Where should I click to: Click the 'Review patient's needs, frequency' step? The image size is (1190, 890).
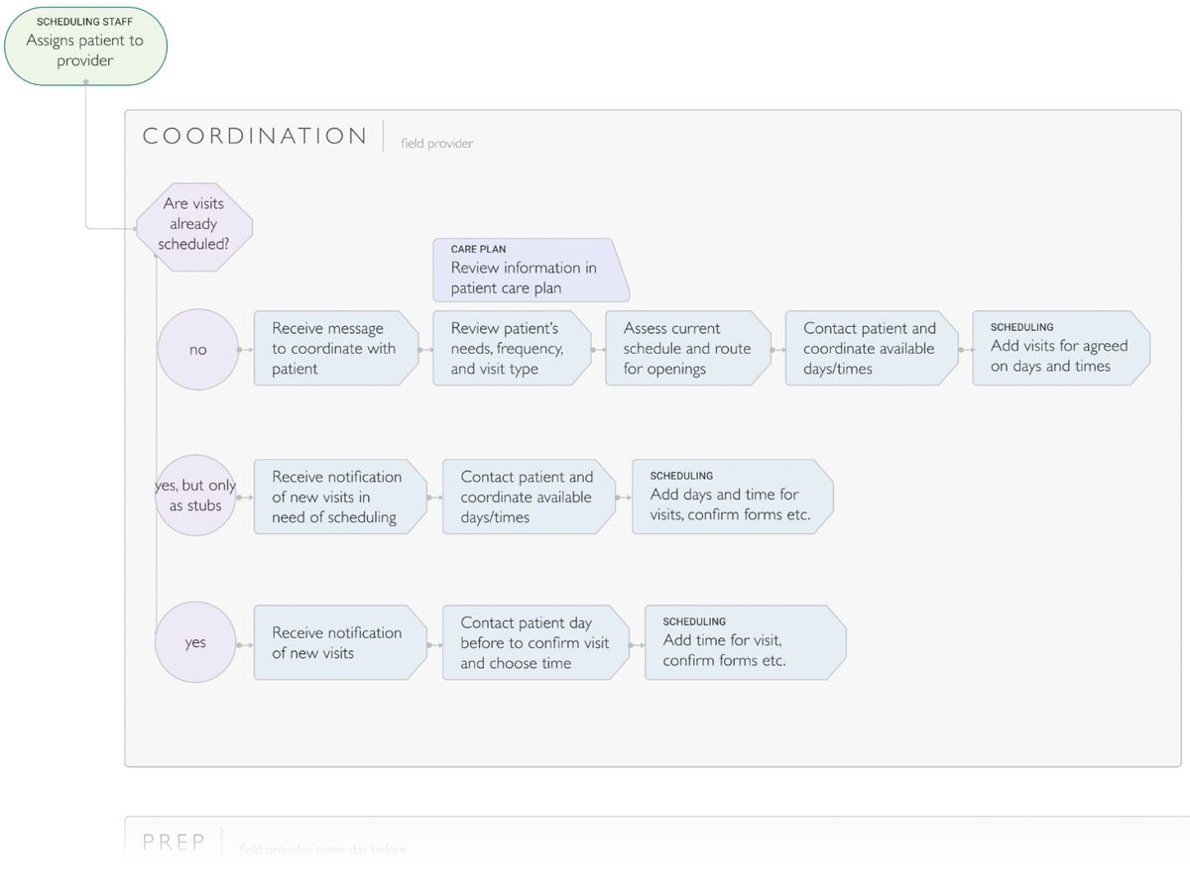point(511,349)
